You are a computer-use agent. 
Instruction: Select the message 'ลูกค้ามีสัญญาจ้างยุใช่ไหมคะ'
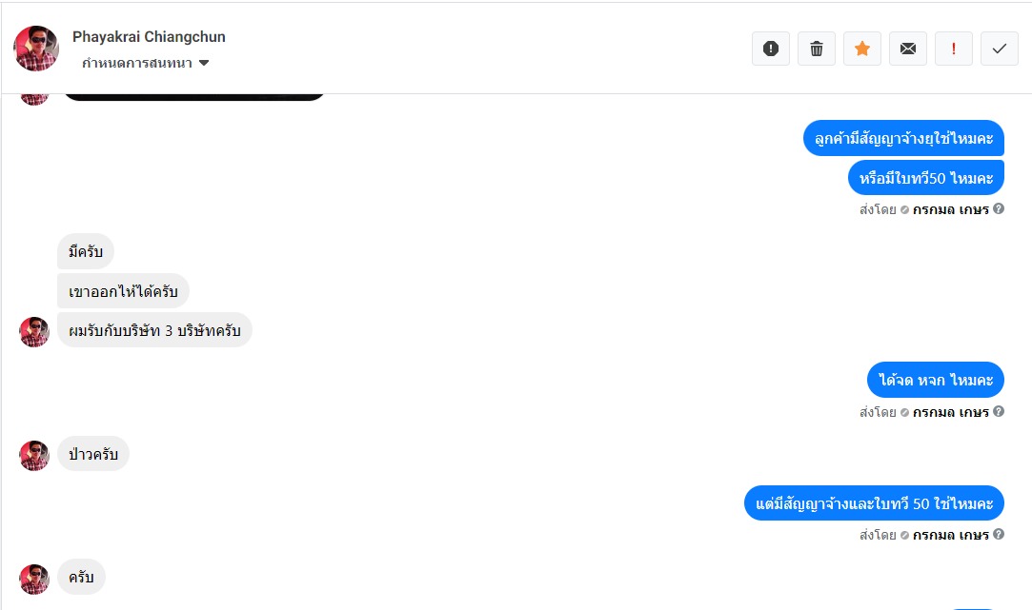(x=903, y=139)
